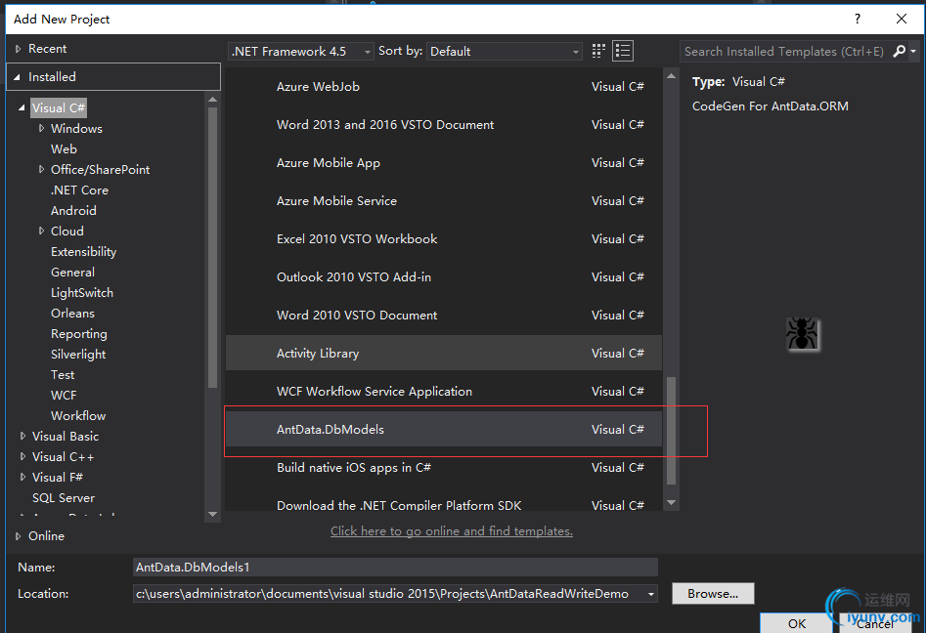The image size is (926, 633).
Task: Choose Outlook 2010 VSTO Add-in template
Action: click(444, 276)
